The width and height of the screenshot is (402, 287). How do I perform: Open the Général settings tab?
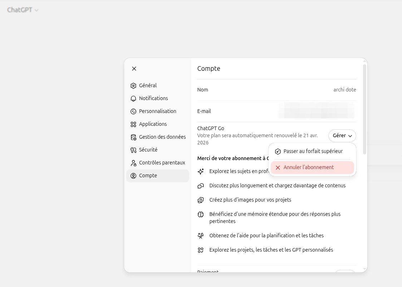158,85
